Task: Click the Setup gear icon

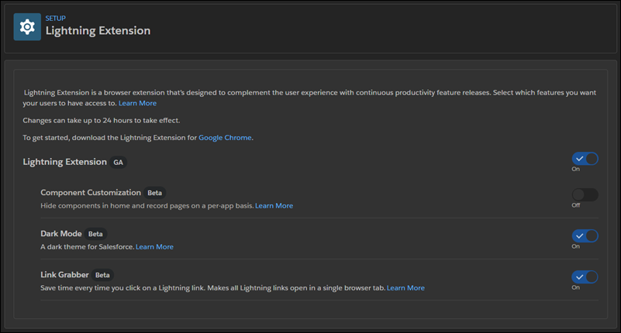Action: pos(27,27)
